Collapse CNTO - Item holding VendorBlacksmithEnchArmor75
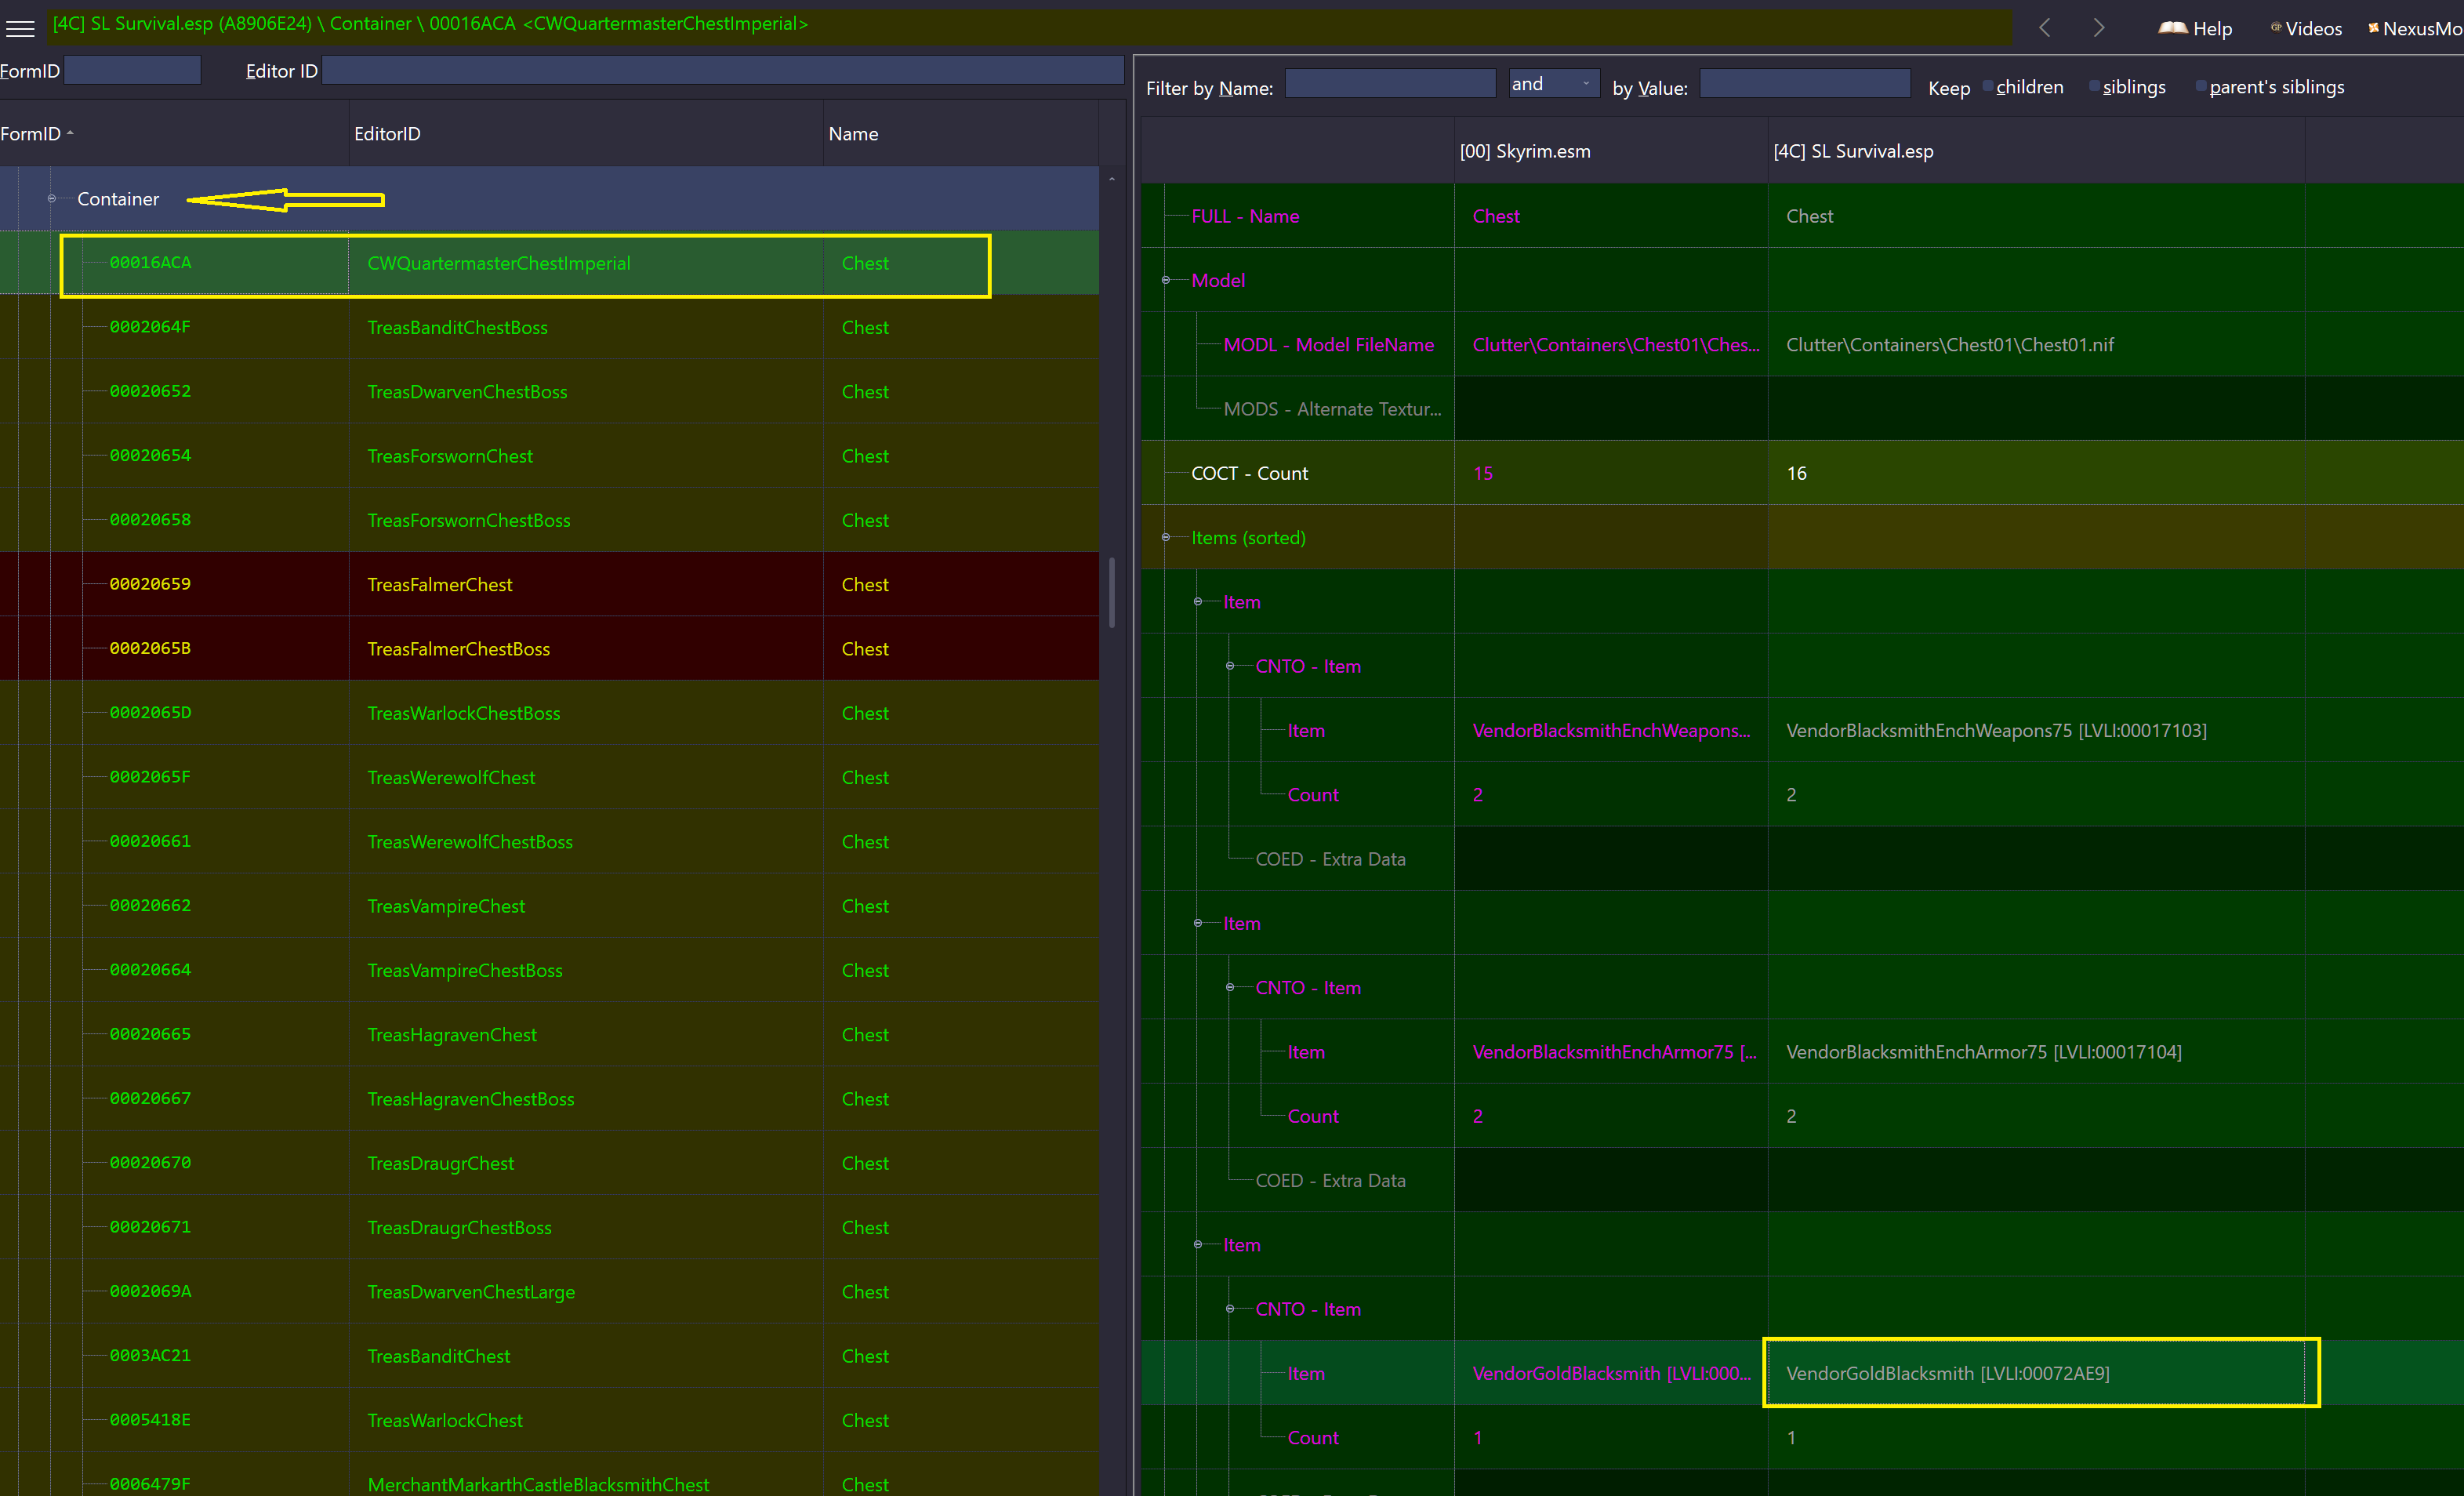This screenshot has width=2464, height=1496. pos(1229,987)
